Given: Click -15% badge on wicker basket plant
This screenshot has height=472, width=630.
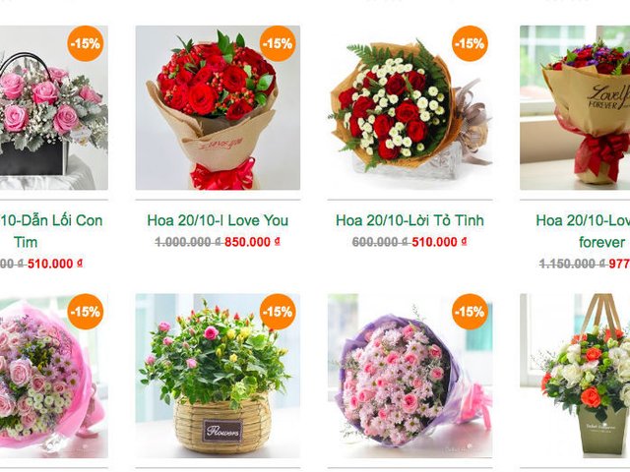Looking at the screenshot, I should coord(278,312).
